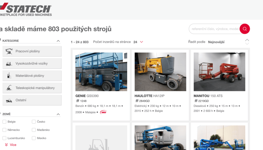Open the listings per page dropdown

138,42
